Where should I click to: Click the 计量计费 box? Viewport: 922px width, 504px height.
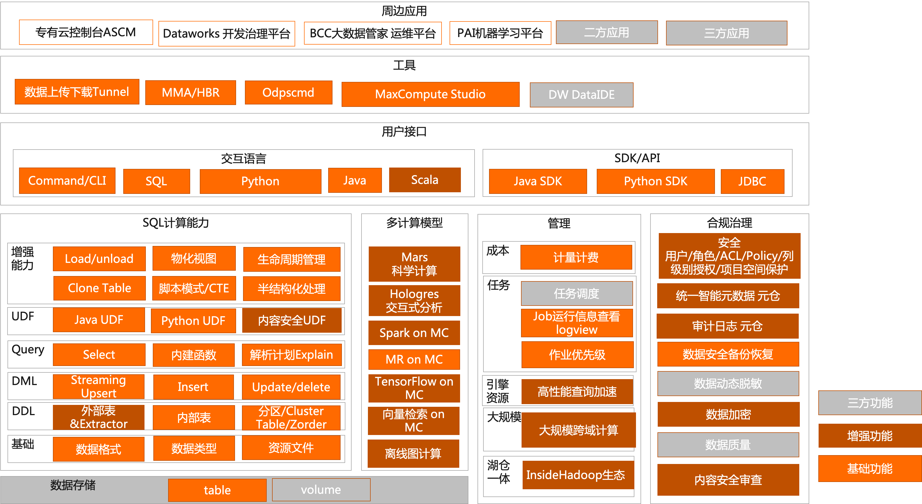(576, 257)
